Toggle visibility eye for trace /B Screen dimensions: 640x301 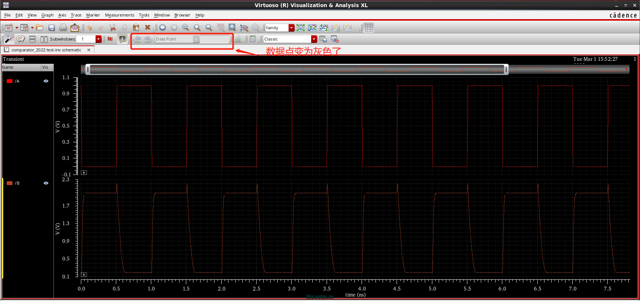tap(46, 183)
